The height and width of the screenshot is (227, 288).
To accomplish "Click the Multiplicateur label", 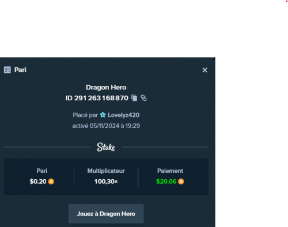I will click(106, 171).
